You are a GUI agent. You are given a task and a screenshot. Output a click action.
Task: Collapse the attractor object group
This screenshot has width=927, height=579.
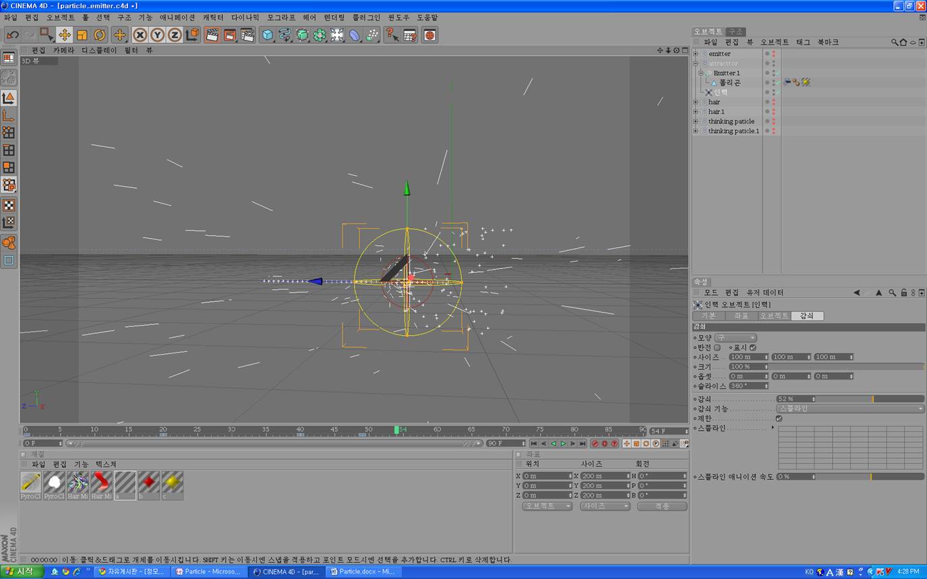coord(696,63)
